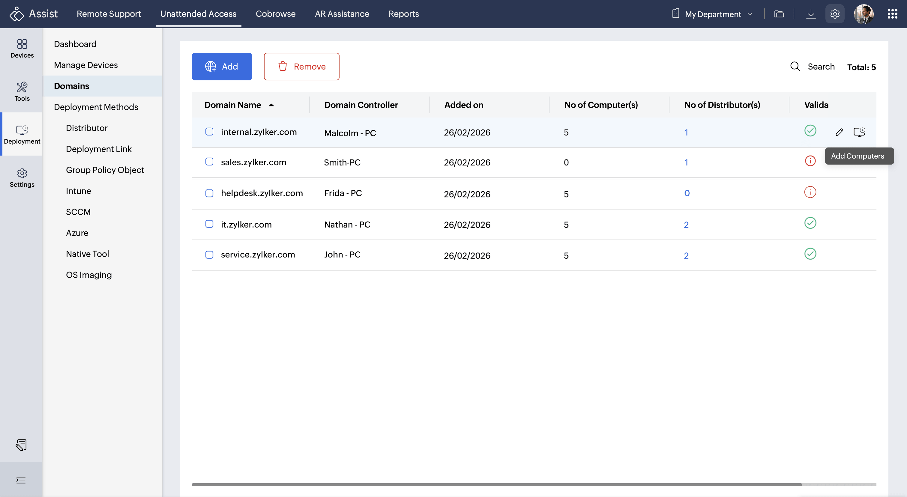Click the download icon in top bar
The height and width of the screenshot is (497, 907).
point(810,14)
